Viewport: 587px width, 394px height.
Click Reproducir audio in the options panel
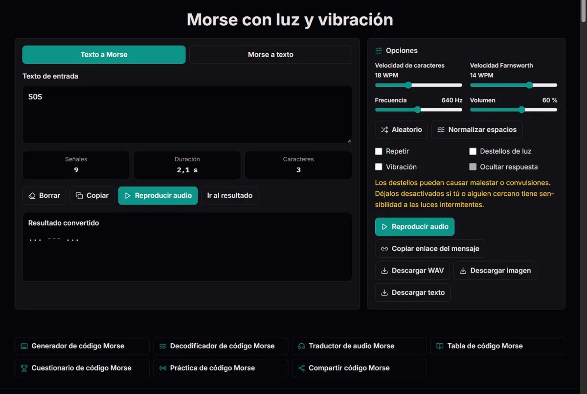[415, 227]
